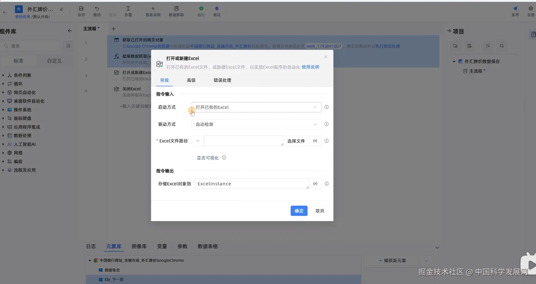Expand the 桌面软件自动化 category

point(3,101)
